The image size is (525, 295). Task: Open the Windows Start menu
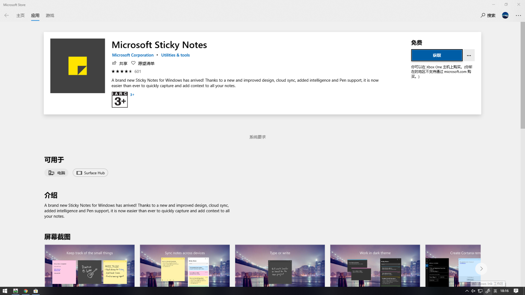tap(5, 291)
